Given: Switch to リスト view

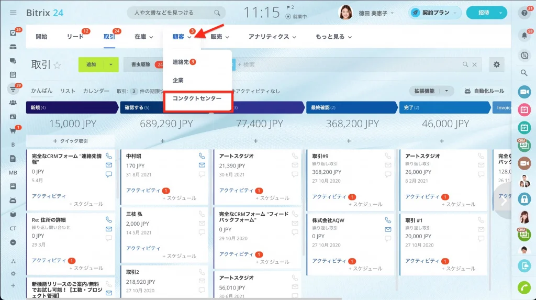Looking at the screenshot, I should click(68, 91).
